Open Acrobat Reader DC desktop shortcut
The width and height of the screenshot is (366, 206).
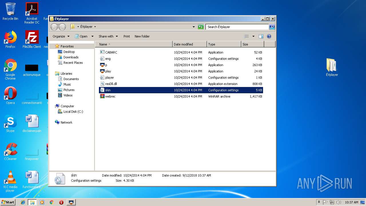(32, 13)
